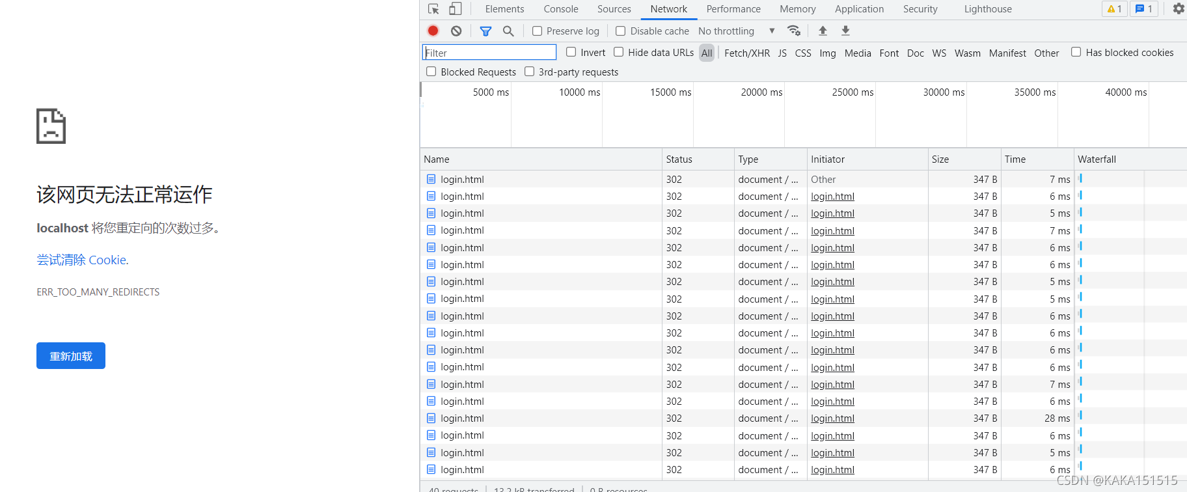Screen dimensions: 1187x492
Task: Switch to the Console tab
Action: click(x=561, y=9)
